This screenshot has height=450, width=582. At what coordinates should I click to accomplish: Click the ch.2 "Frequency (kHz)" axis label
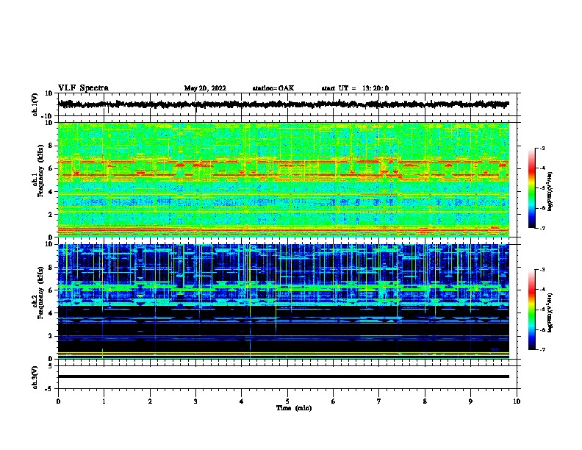pyautogui.click(x=40, y=293)
